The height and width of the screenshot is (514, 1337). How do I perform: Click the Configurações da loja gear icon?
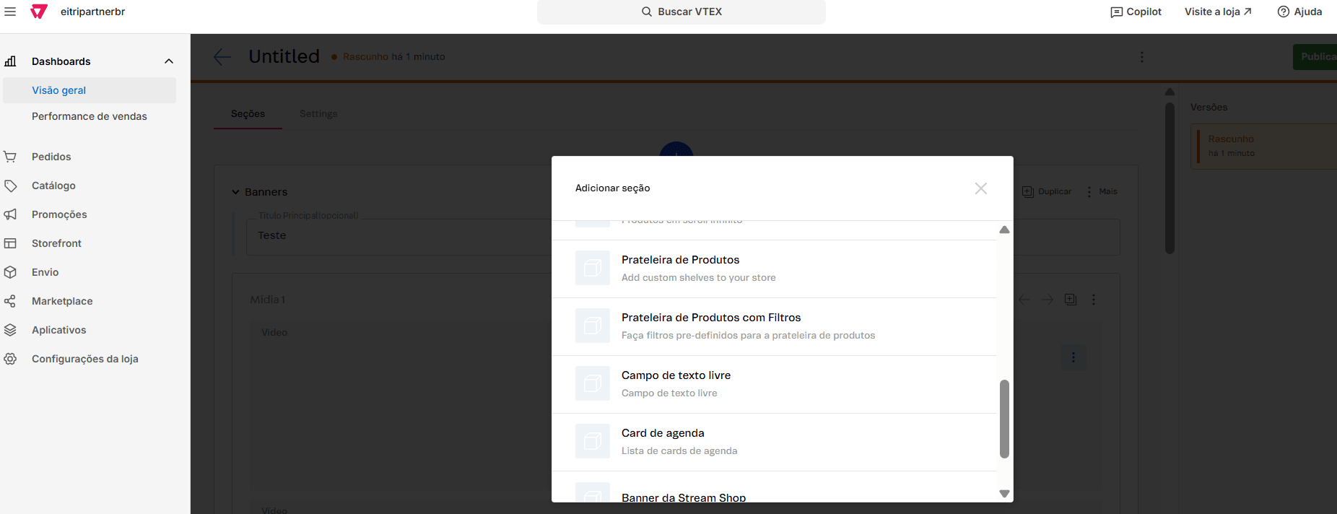(10, 359)
